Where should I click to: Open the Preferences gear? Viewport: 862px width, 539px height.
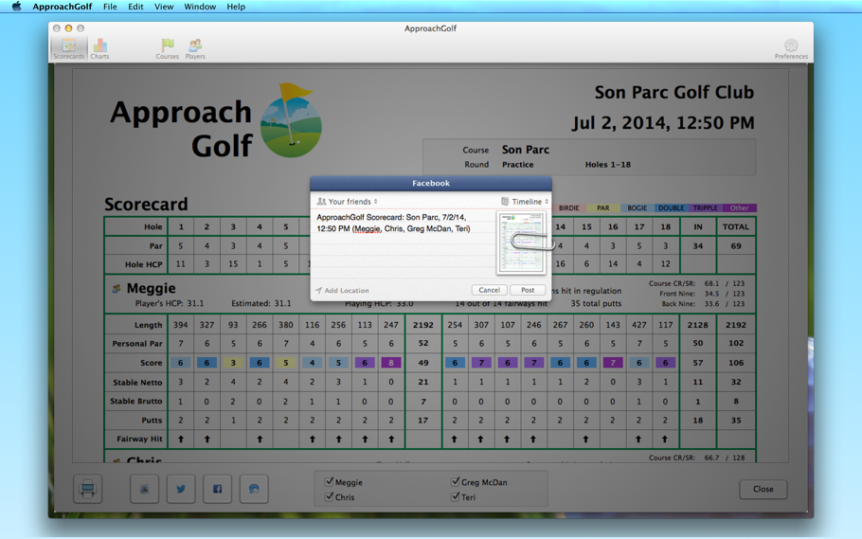tap(791, 48)
